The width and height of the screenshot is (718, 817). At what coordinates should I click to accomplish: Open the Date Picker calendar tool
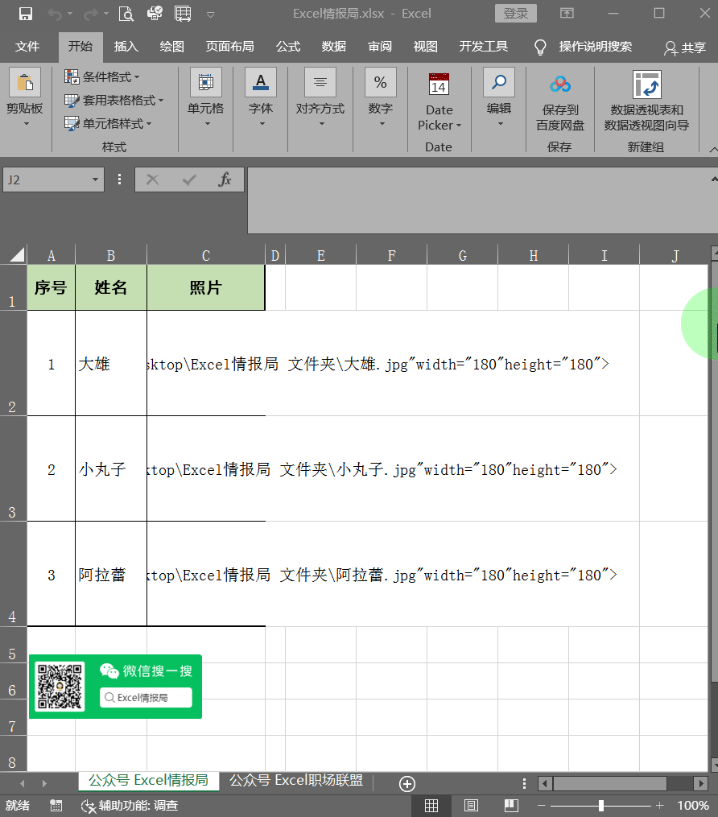[x=439, y=102]
